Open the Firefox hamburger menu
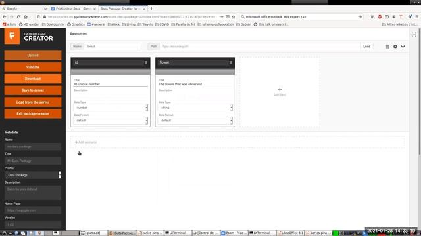421x236 pixels. pyautogui.click(x=416, y=16)
